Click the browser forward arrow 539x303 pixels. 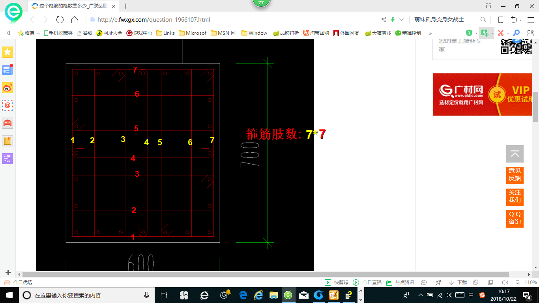tap(45, 20)
